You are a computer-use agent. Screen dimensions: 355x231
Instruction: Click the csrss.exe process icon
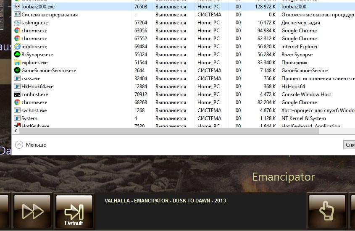(17, 78)
